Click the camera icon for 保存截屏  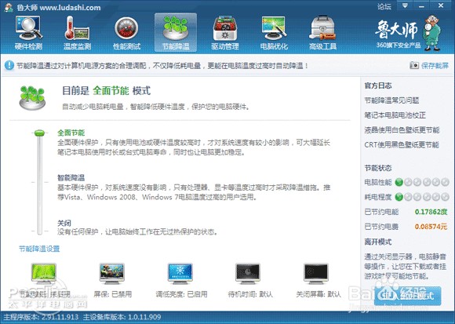(x=414, y=65)
